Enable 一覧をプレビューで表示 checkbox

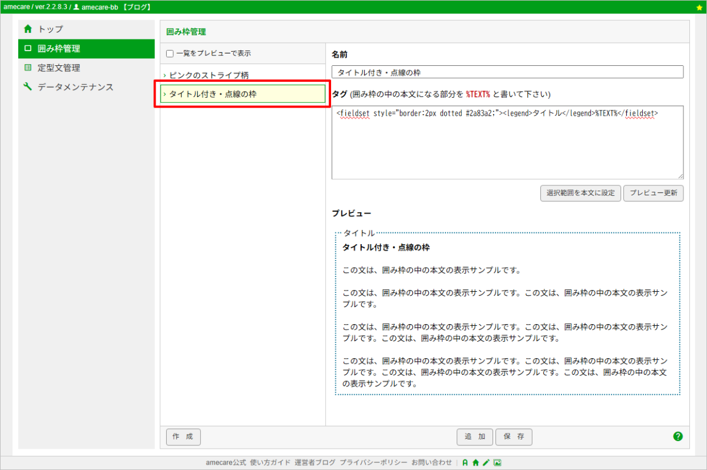tap(170, 54)
